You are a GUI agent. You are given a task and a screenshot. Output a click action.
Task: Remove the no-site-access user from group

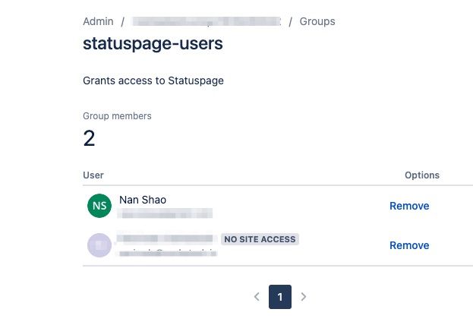(409, 245)
